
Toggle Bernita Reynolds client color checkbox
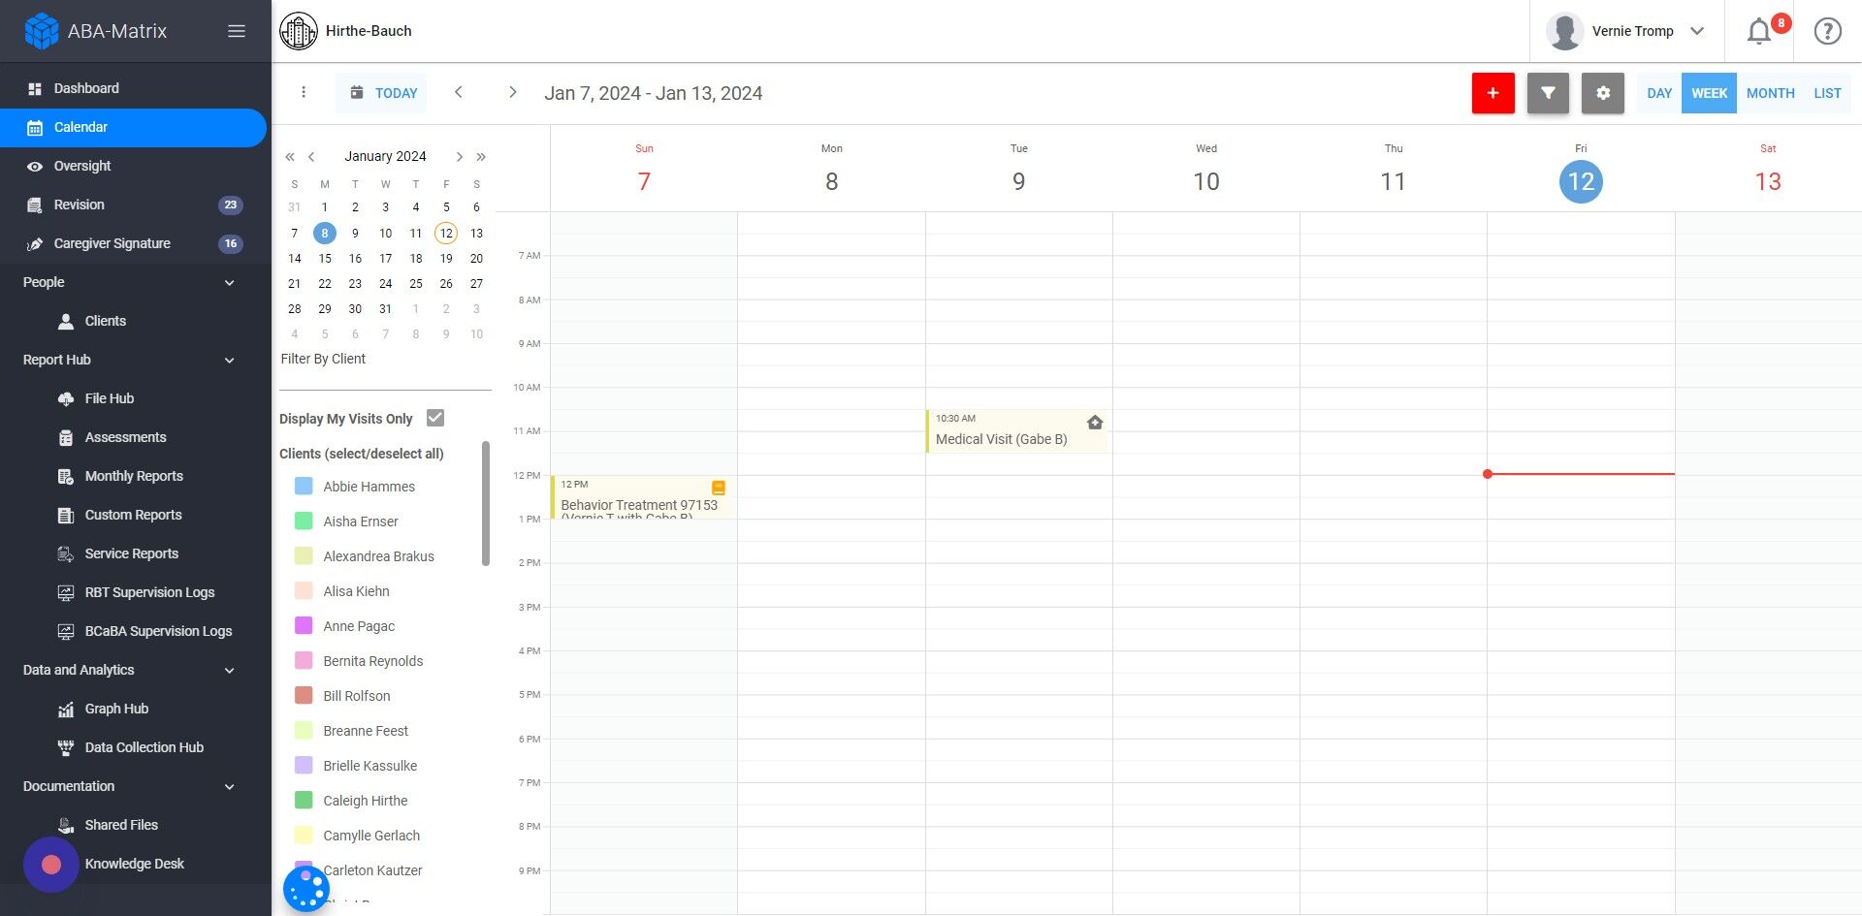point(304,661)
